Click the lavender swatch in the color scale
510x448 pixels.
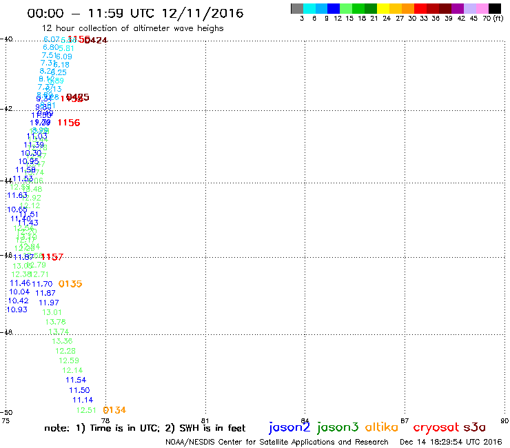(x=469, y=8)
